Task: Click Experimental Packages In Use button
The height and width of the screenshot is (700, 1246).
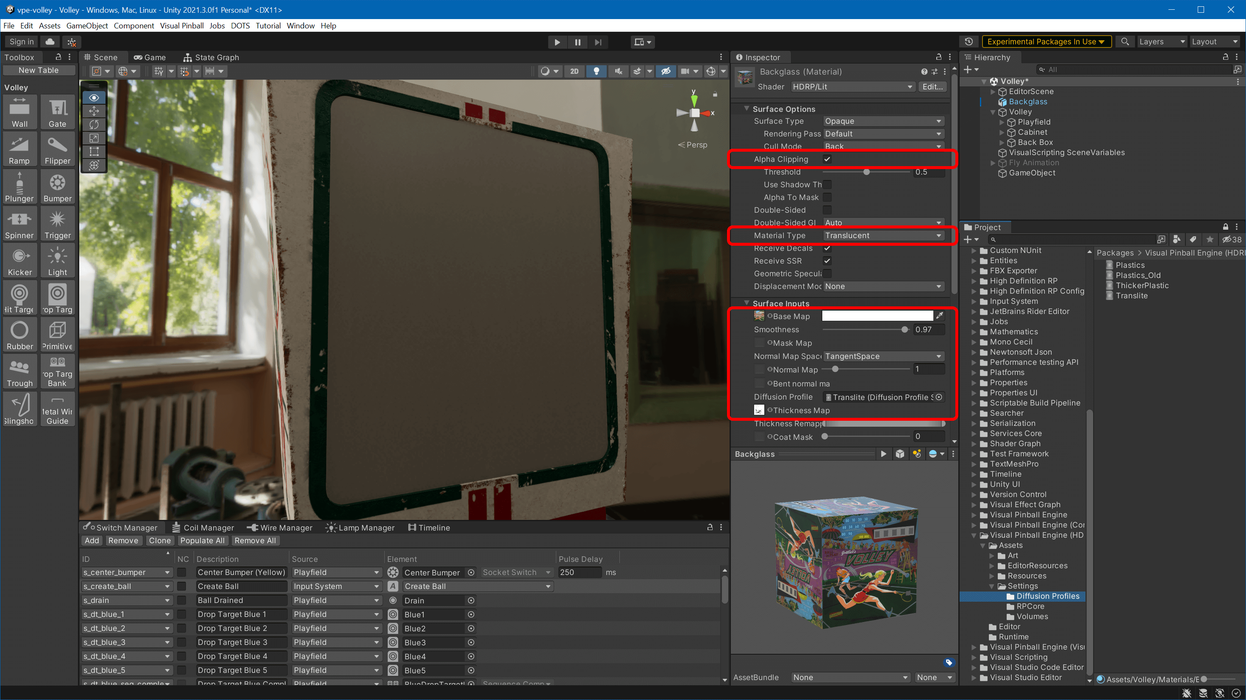Action: (x=1046, y=42)
